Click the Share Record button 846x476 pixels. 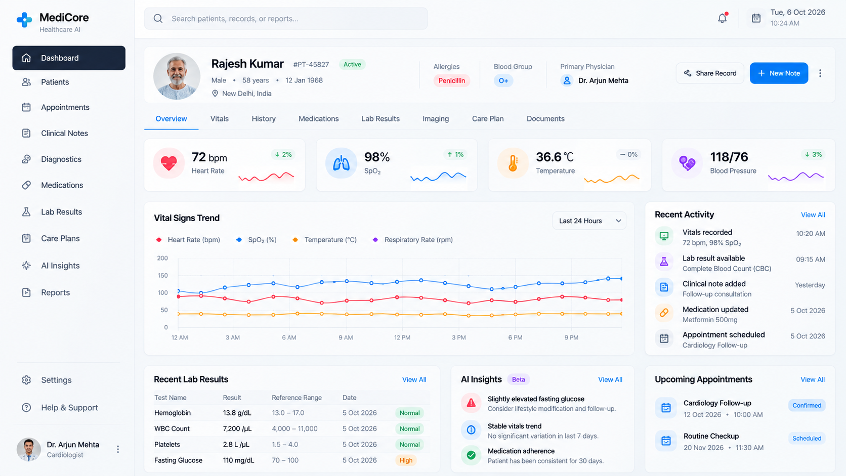pos(710,73)
